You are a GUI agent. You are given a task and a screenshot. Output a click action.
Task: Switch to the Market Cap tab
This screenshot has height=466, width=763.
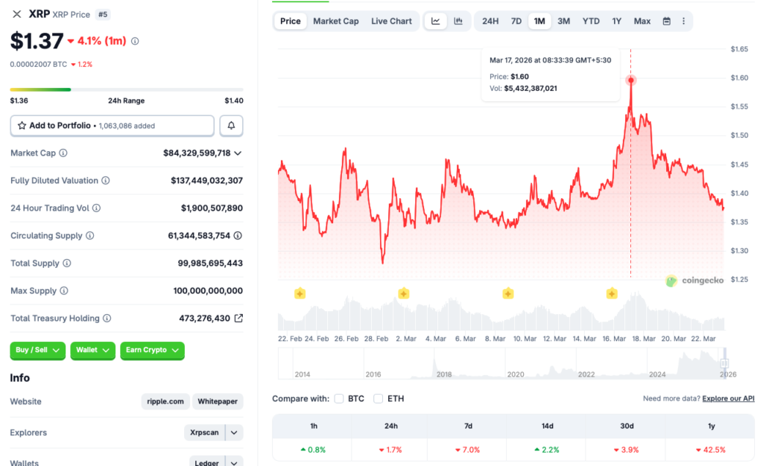tap(336, 21)
